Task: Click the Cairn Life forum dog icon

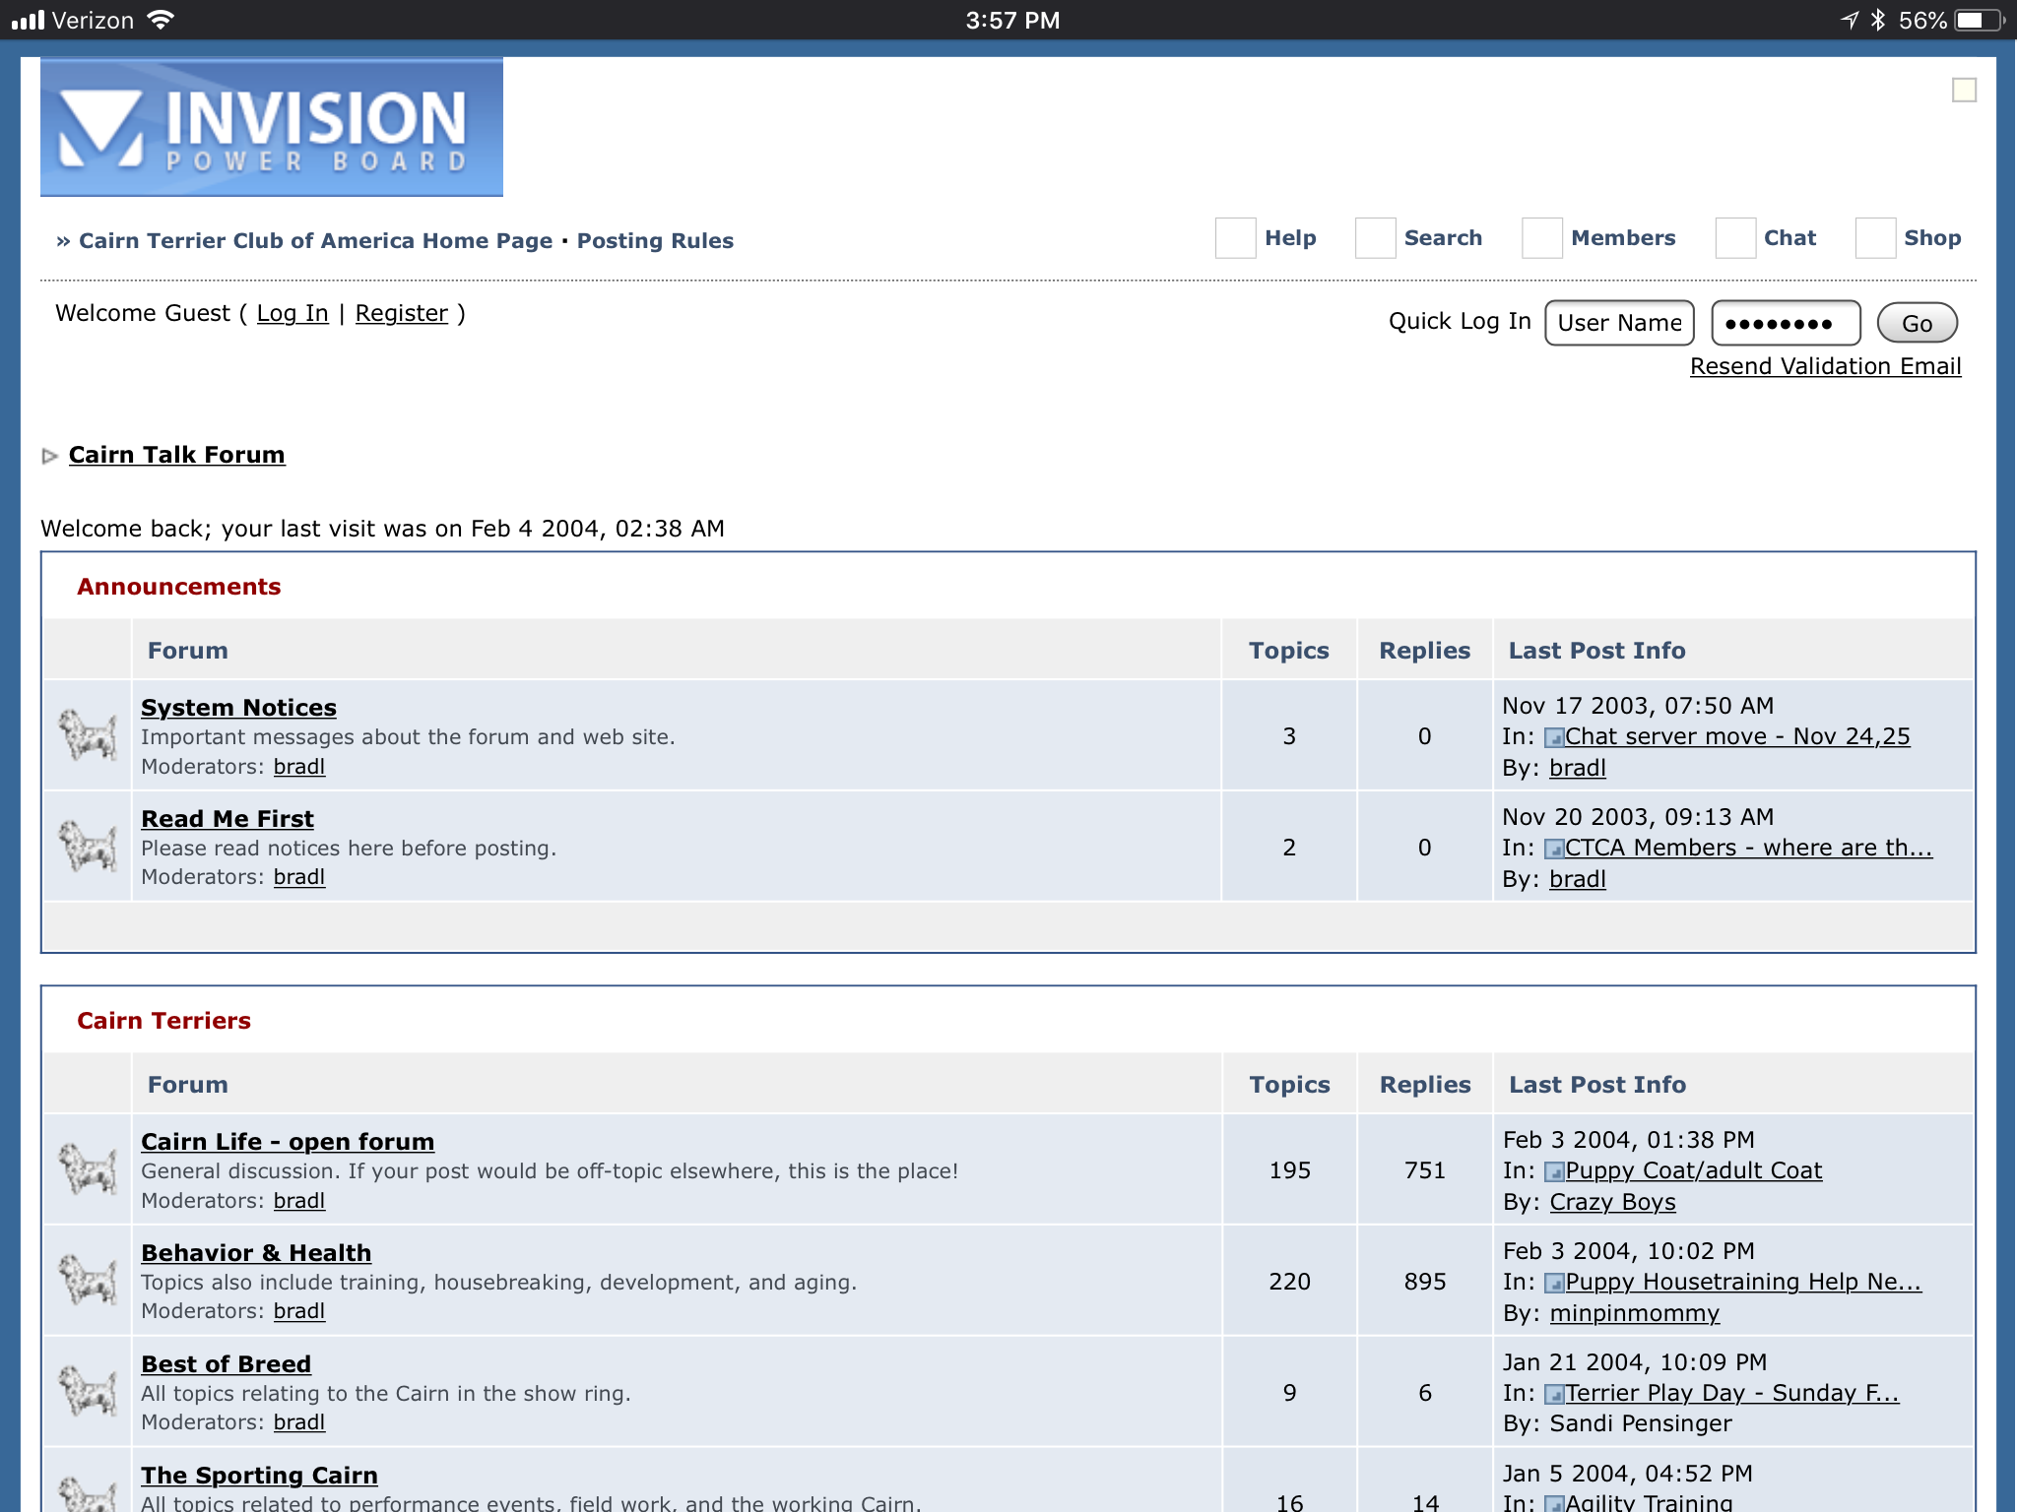Action: [88, 1168]
